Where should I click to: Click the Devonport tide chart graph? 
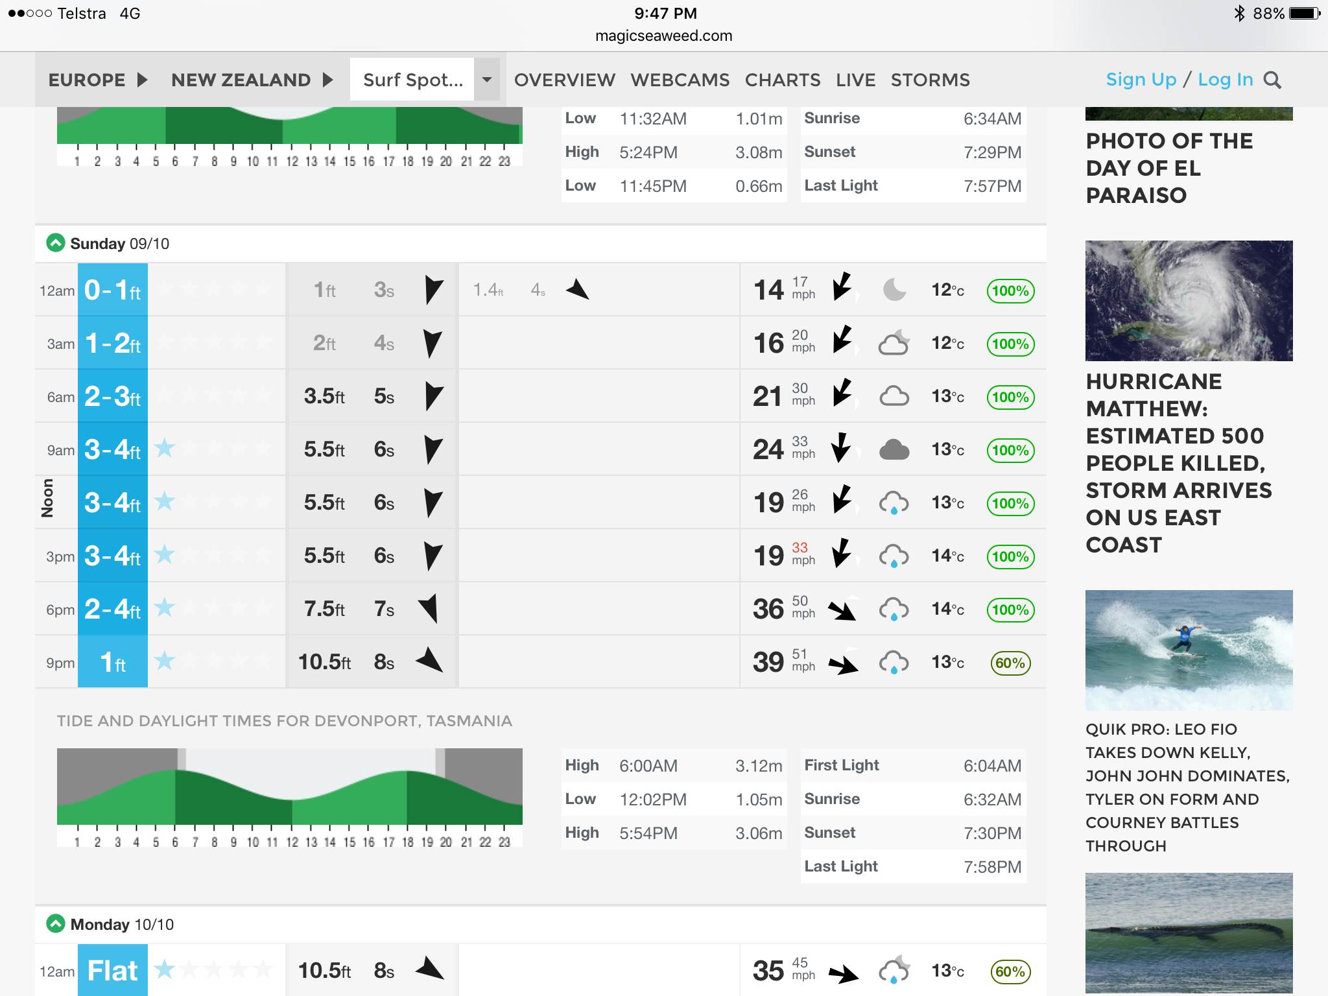(289, 787)
